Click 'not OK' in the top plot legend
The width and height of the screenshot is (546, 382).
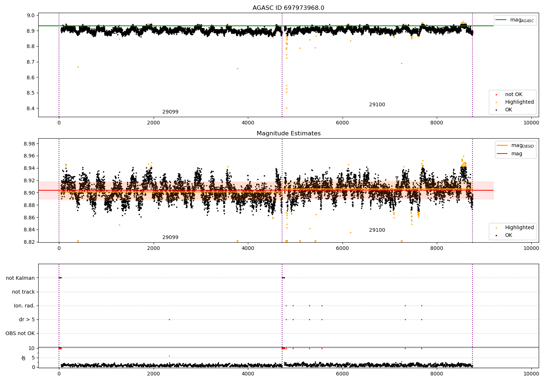point(514,95)
